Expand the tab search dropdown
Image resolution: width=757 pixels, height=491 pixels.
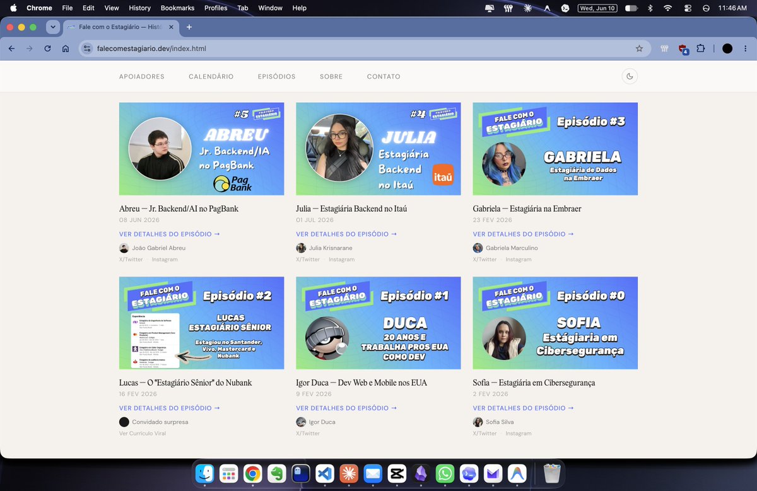tap(52, 27)
